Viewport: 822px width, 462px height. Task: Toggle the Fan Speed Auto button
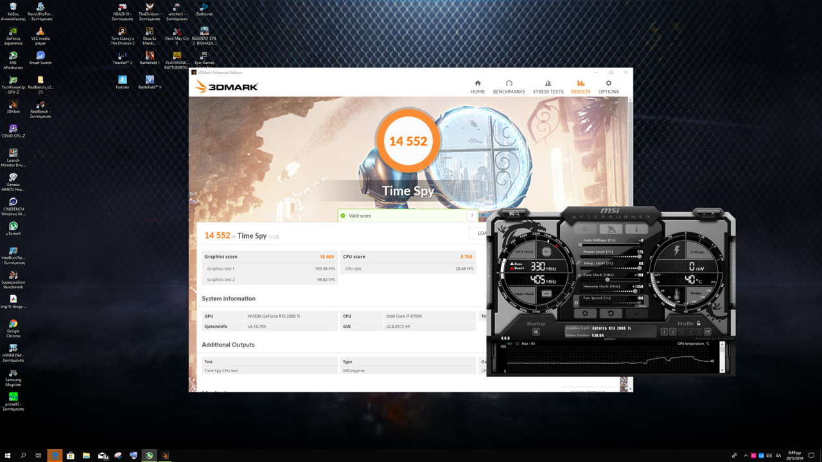642,306
